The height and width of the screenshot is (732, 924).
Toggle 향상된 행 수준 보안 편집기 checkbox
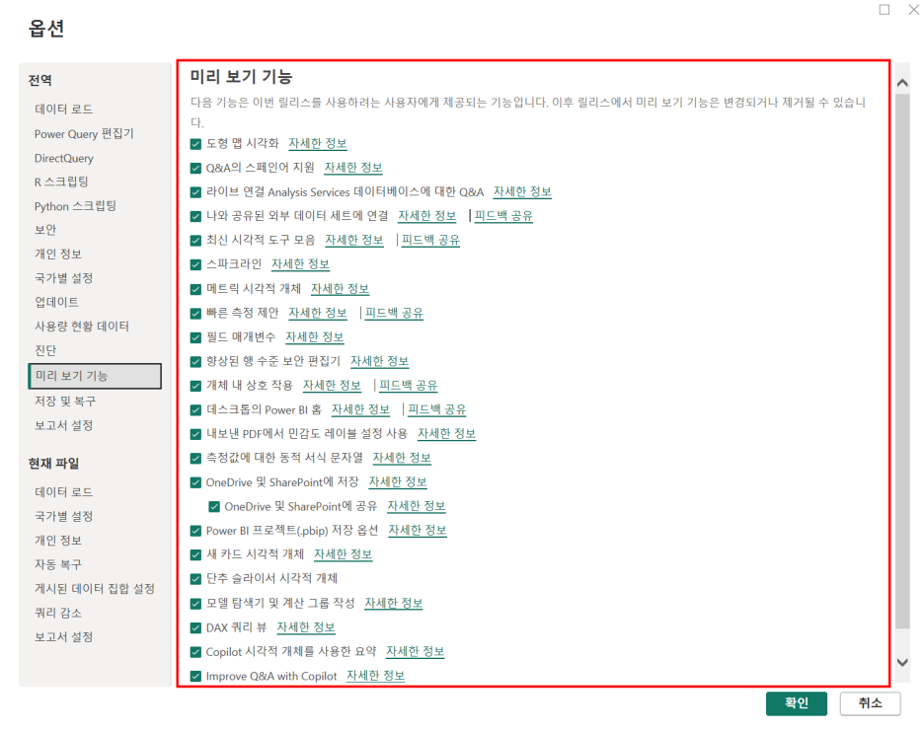(x=195, y=362)
